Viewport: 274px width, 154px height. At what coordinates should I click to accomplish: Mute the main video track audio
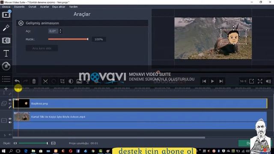[x=10, y=122]
